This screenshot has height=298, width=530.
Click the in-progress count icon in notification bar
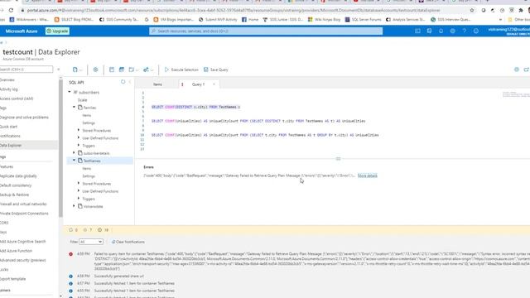point(71,230)
